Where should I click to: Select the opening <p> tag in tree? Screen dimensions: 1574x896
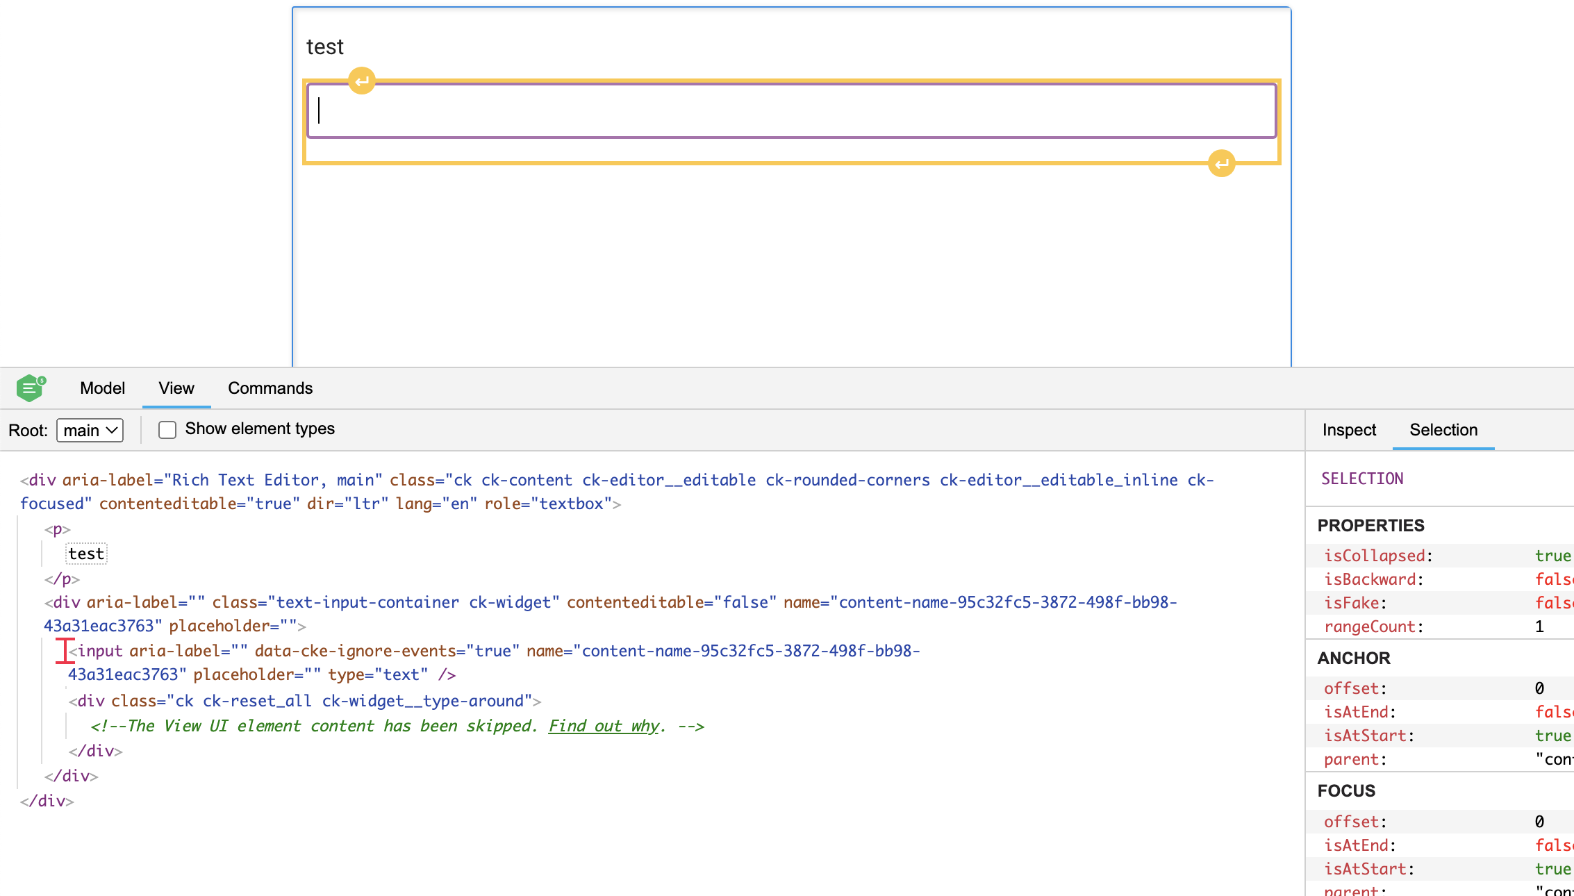point(58,529)
